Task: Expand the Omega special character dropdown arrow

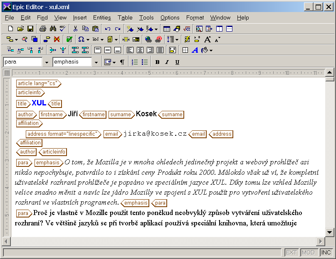Action: tap(88, 40)
